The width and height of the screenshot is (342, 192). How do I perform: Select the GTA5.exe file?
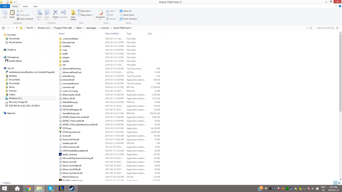coord(67,128)
